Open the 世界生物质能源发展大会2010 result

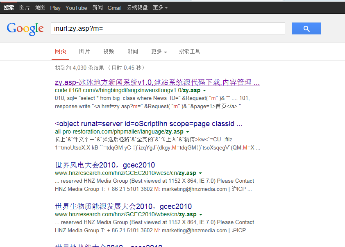(123, 206)
